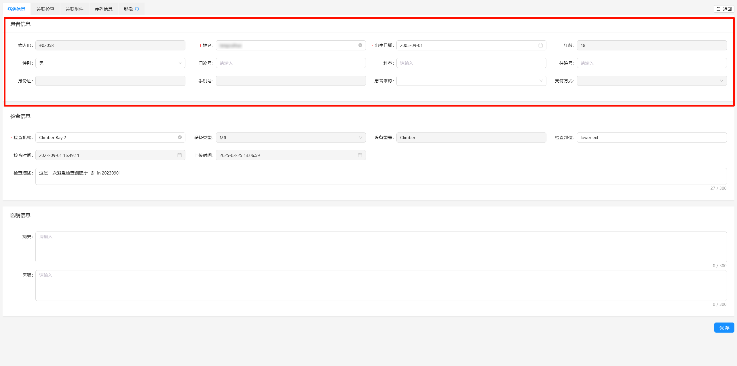Click the 病史 medical history textarea
Viewport: 737px width, 366px height.
[x=381, y=247]
